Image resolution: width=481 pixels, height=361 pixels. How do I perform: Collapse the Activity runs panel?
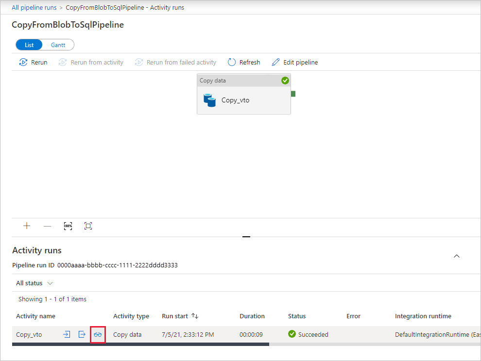coord(456,256)
